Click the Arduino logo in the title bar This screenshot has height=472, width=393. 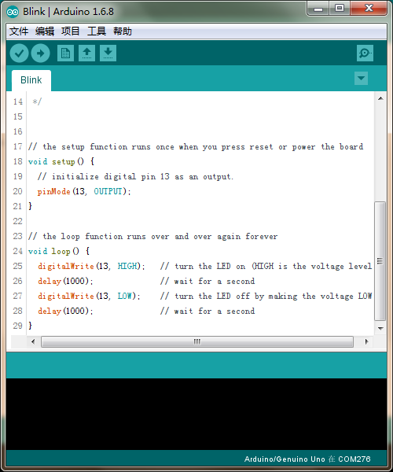13,12
